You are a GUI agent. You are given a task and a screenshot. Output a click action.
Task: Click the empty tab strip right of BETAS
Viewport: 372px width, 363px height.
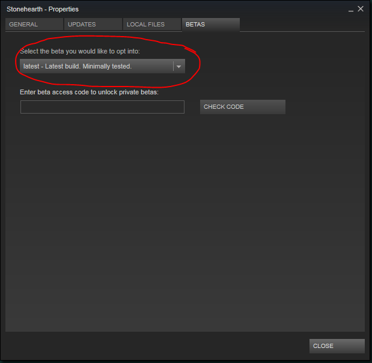(x=302, y=25)
